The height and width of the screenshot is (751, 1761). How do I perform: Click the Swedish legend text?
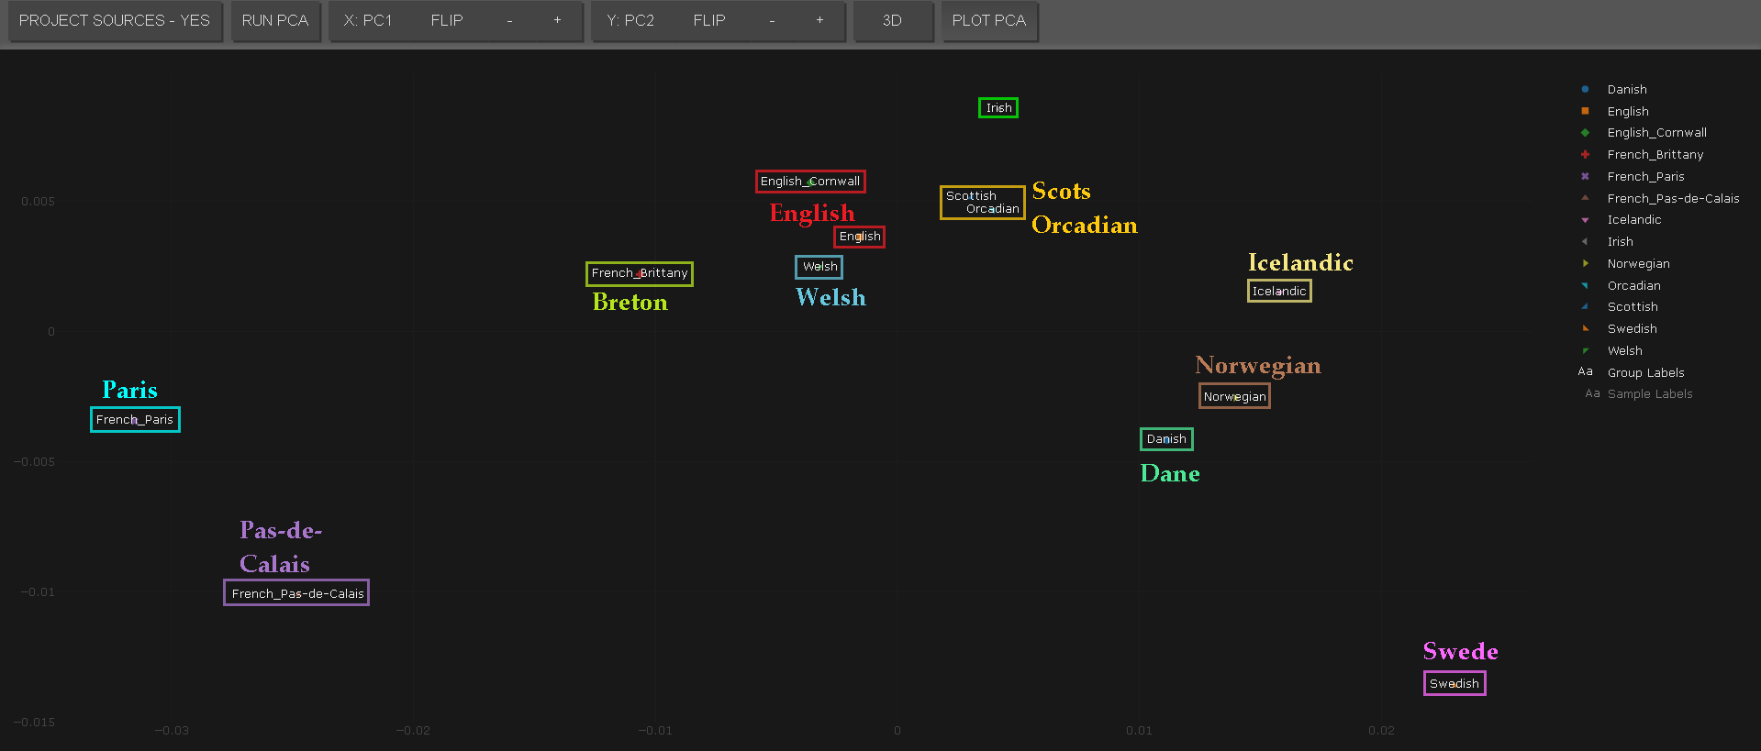(1633, 329)
